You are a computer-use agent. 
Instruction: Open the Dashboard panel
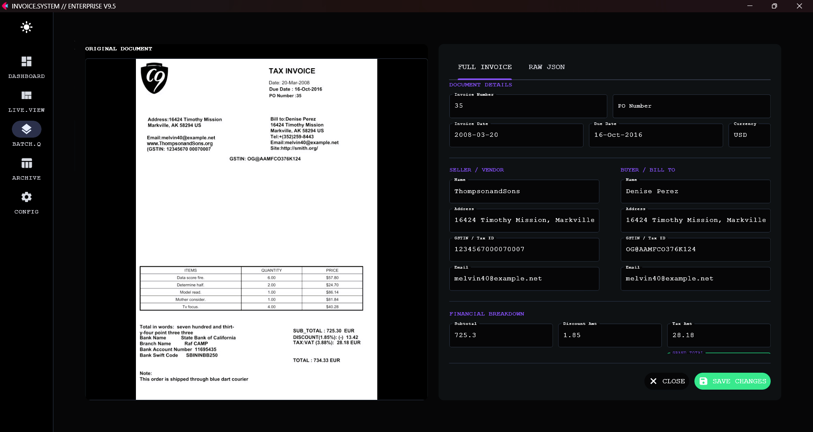coord(26,66)
